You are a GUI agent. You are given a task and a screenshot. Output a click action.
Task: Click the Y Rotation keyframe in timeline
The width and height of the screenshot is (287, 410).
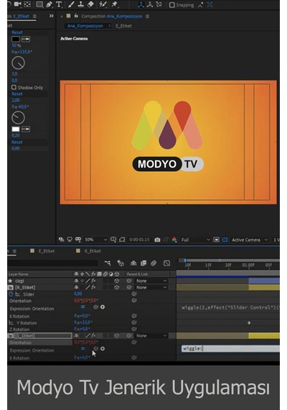click(249, 323)
